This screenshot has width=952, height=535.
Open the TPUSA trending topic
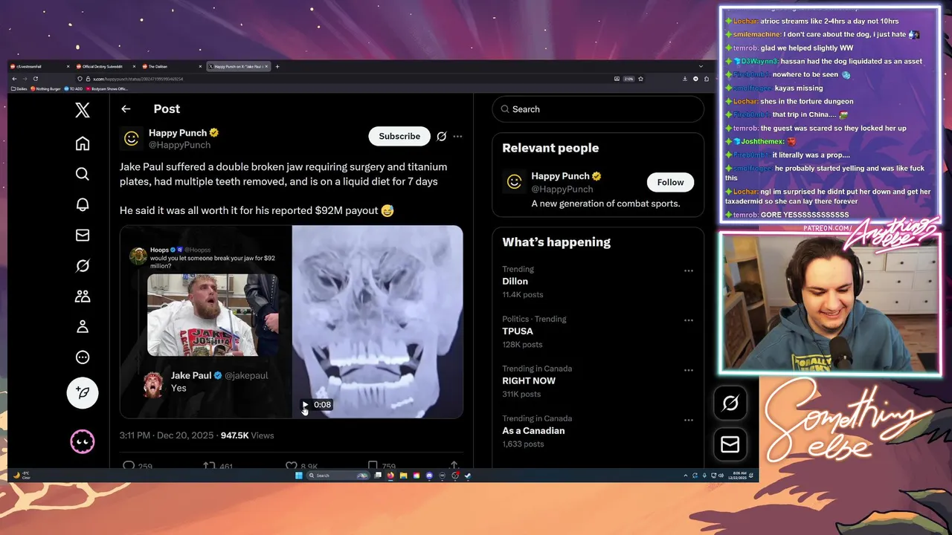[518, 331]
